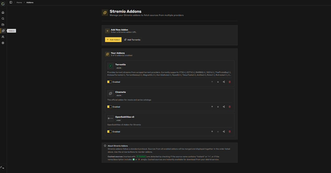This screenshot has width=331, height=173.
Task: Delete the Cinemeta addon
Action: point(230,107)
